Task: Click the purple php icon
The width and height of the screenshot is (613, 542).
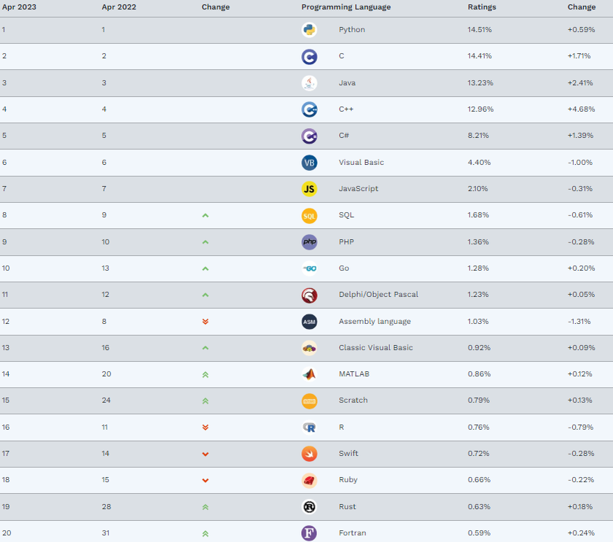Action: (x=309, y=242)
